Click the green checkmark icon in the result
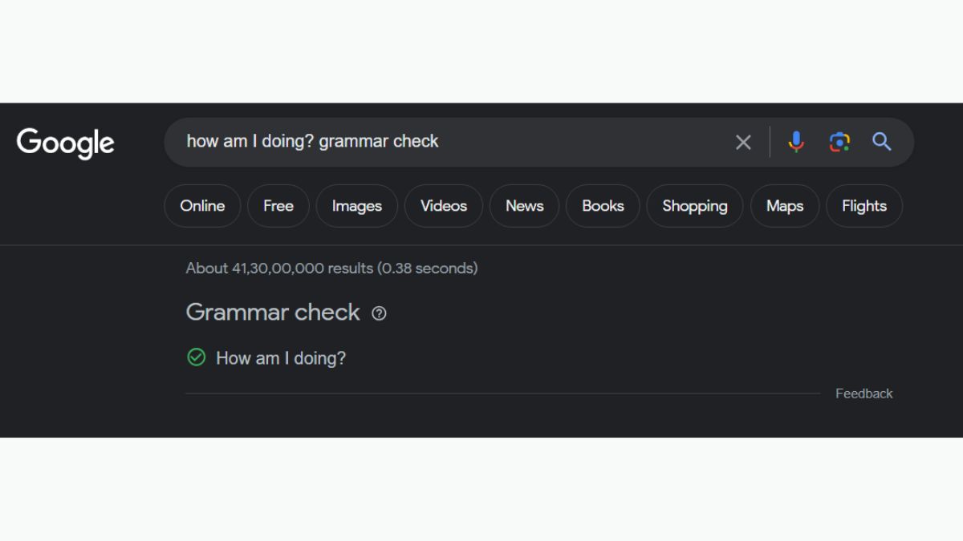Viewport: 963px width, 541px height. [197, 357]
